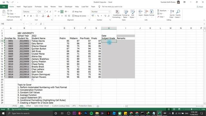This screenshot has height=116, width=206.
Task: Toggle Middle Align button
Action: click(x=59, y=12)
